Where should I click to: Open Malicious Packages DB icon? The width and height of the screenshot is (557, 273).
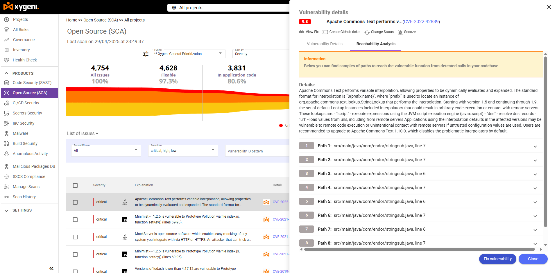[x=6, y=166]
